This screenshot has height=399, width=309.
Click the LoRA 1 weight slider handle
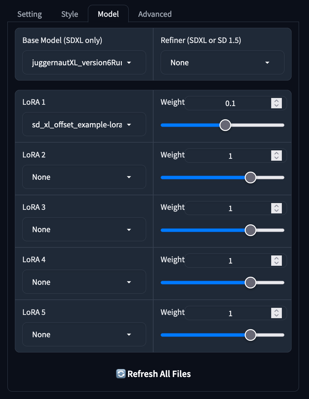(x=225, y=125)
